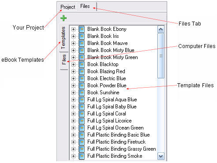Click the Book Blacktop template icon

82,64
